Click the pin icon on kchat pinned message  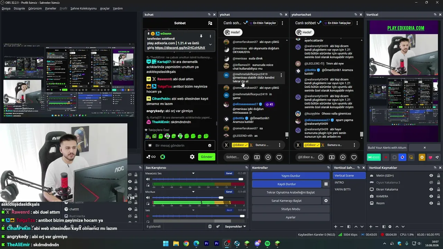click(201, 36)
